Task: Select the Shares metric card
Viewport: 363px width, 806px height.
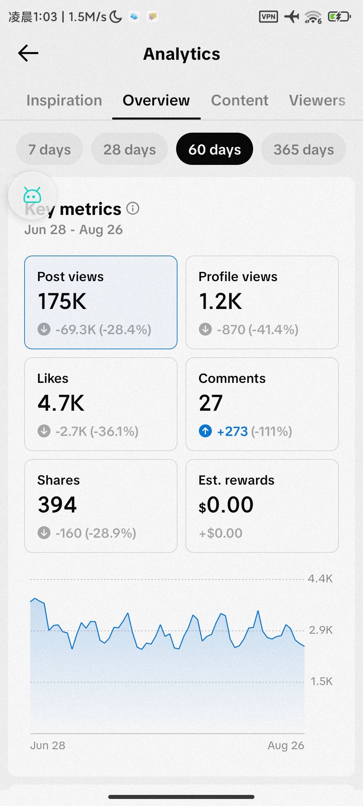Action: pyautogui.click(x=101, y=506)
